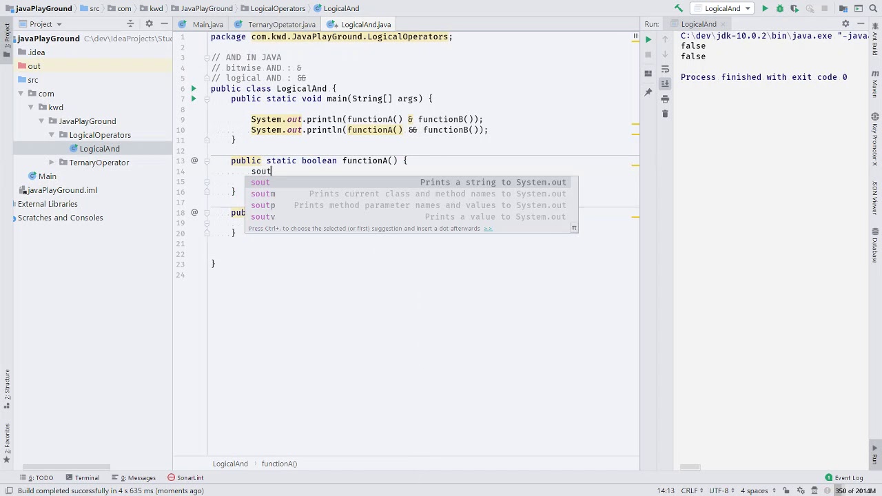The width and height of the screenshot is (882, 496).
Task: Select the soutm suggestion
Action: pos(411,194)
